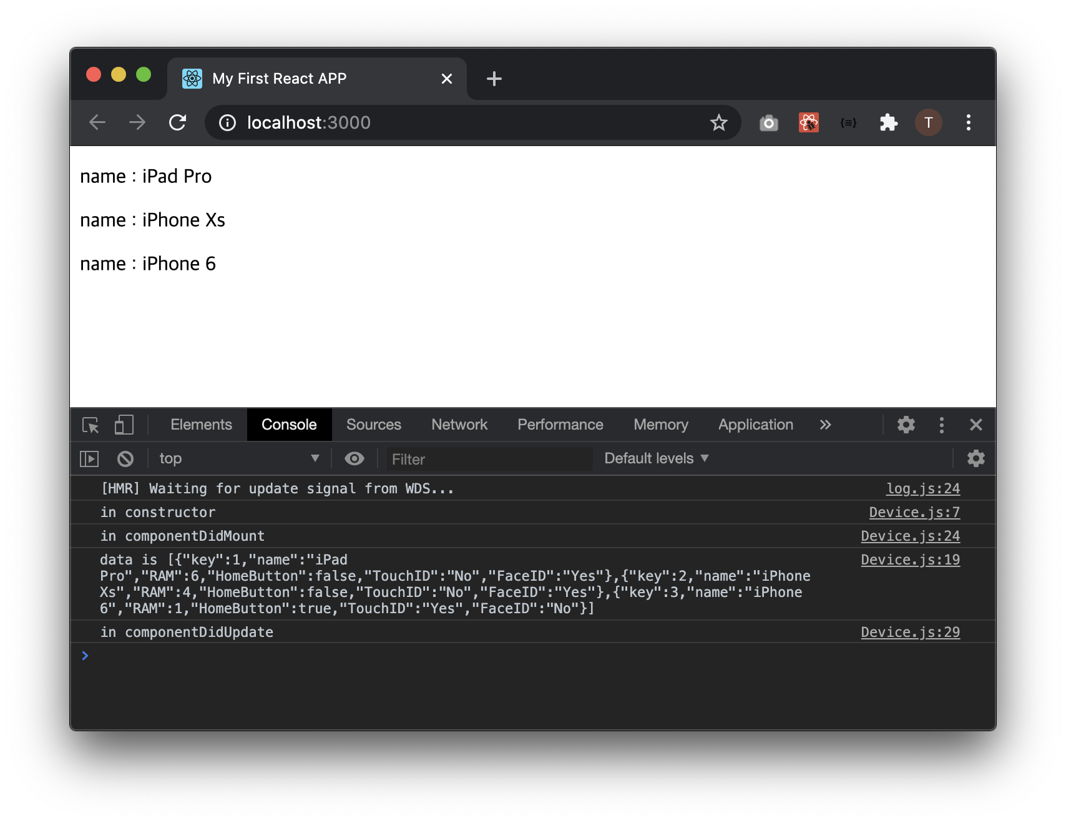The height and width of the screenshot is (823, 1066).
Task: Open the JSON formatter braces extension
Action: click(x=848, y=122)
